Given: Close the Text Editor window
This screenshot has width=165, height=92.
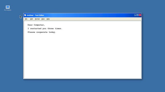Looking at the screenshot, I should (140, 15).
